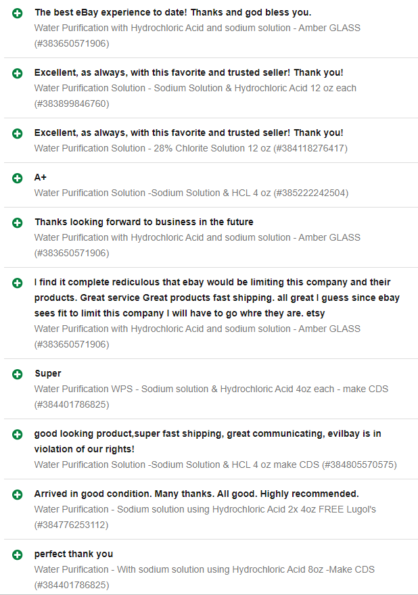The image size is (418, 595).
Task: Open 'WPS - Sodium solution' 4oz each listing
Action: coord(211,389)
